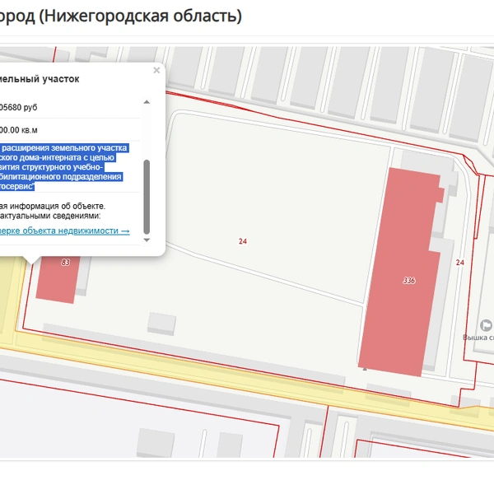The width and height of the screenshot is (494, 494).
Task: Click the popup scroll-up arrow
Action: pyautogui.click(x=147, y=102)
